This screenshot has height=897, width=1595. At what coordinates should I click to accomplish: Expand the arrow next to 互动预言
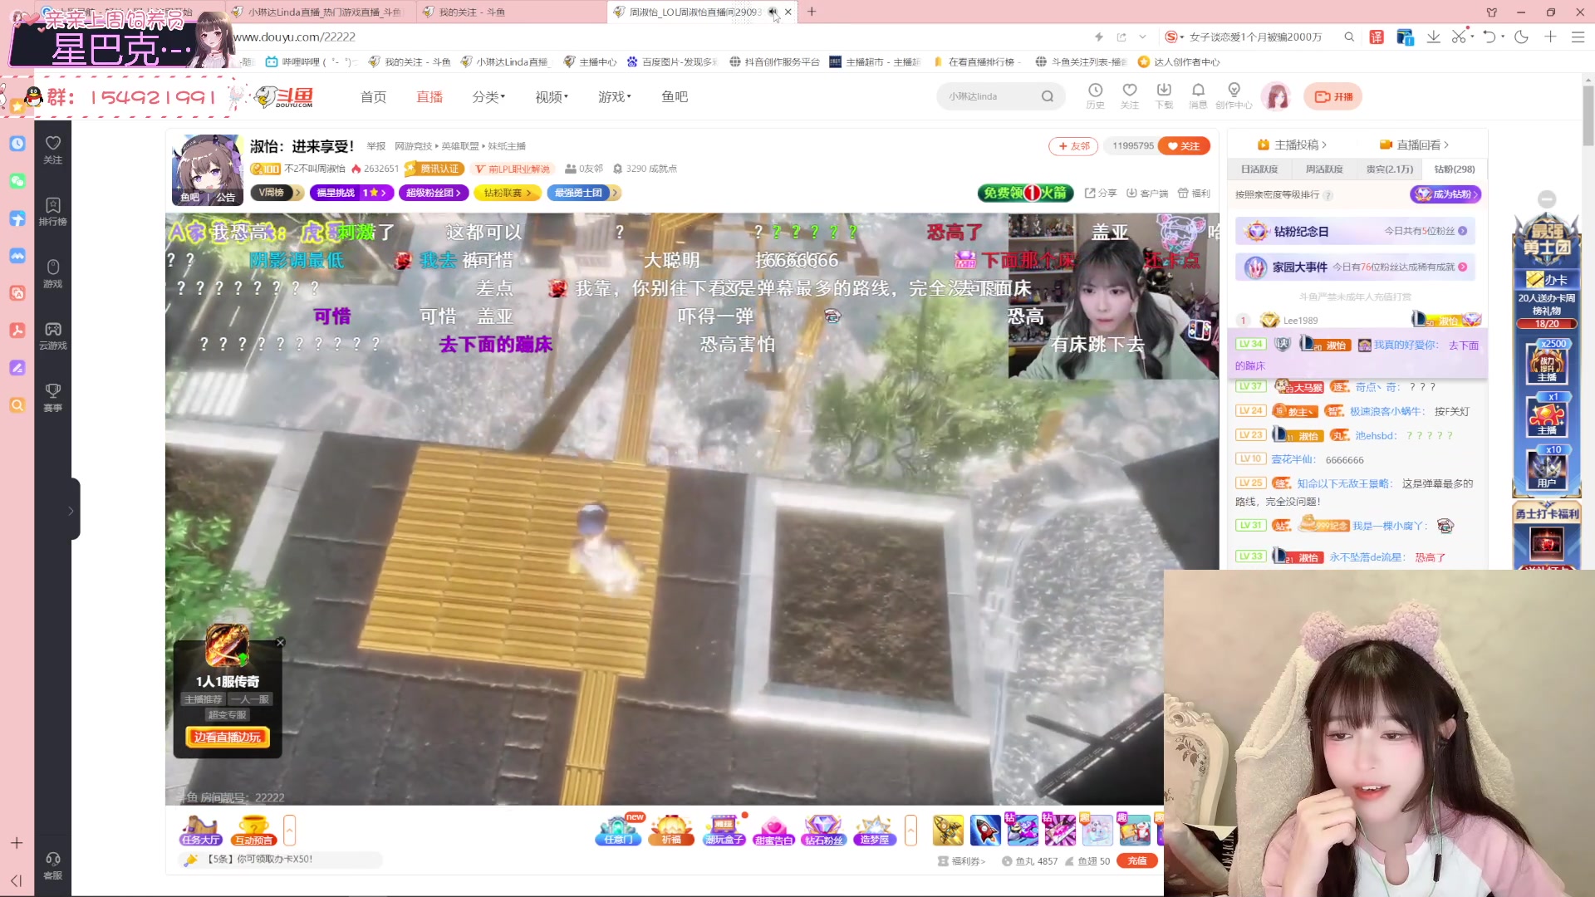pos(289,830)
